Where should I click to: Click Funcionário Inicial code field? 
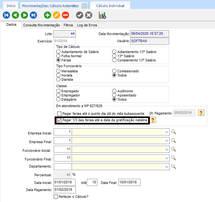[63, 149]
